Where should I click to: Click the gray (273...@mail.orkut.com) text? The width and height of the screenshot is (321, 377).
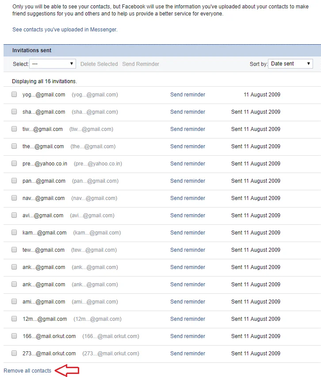pyautogui.click(x=111, y=354)
